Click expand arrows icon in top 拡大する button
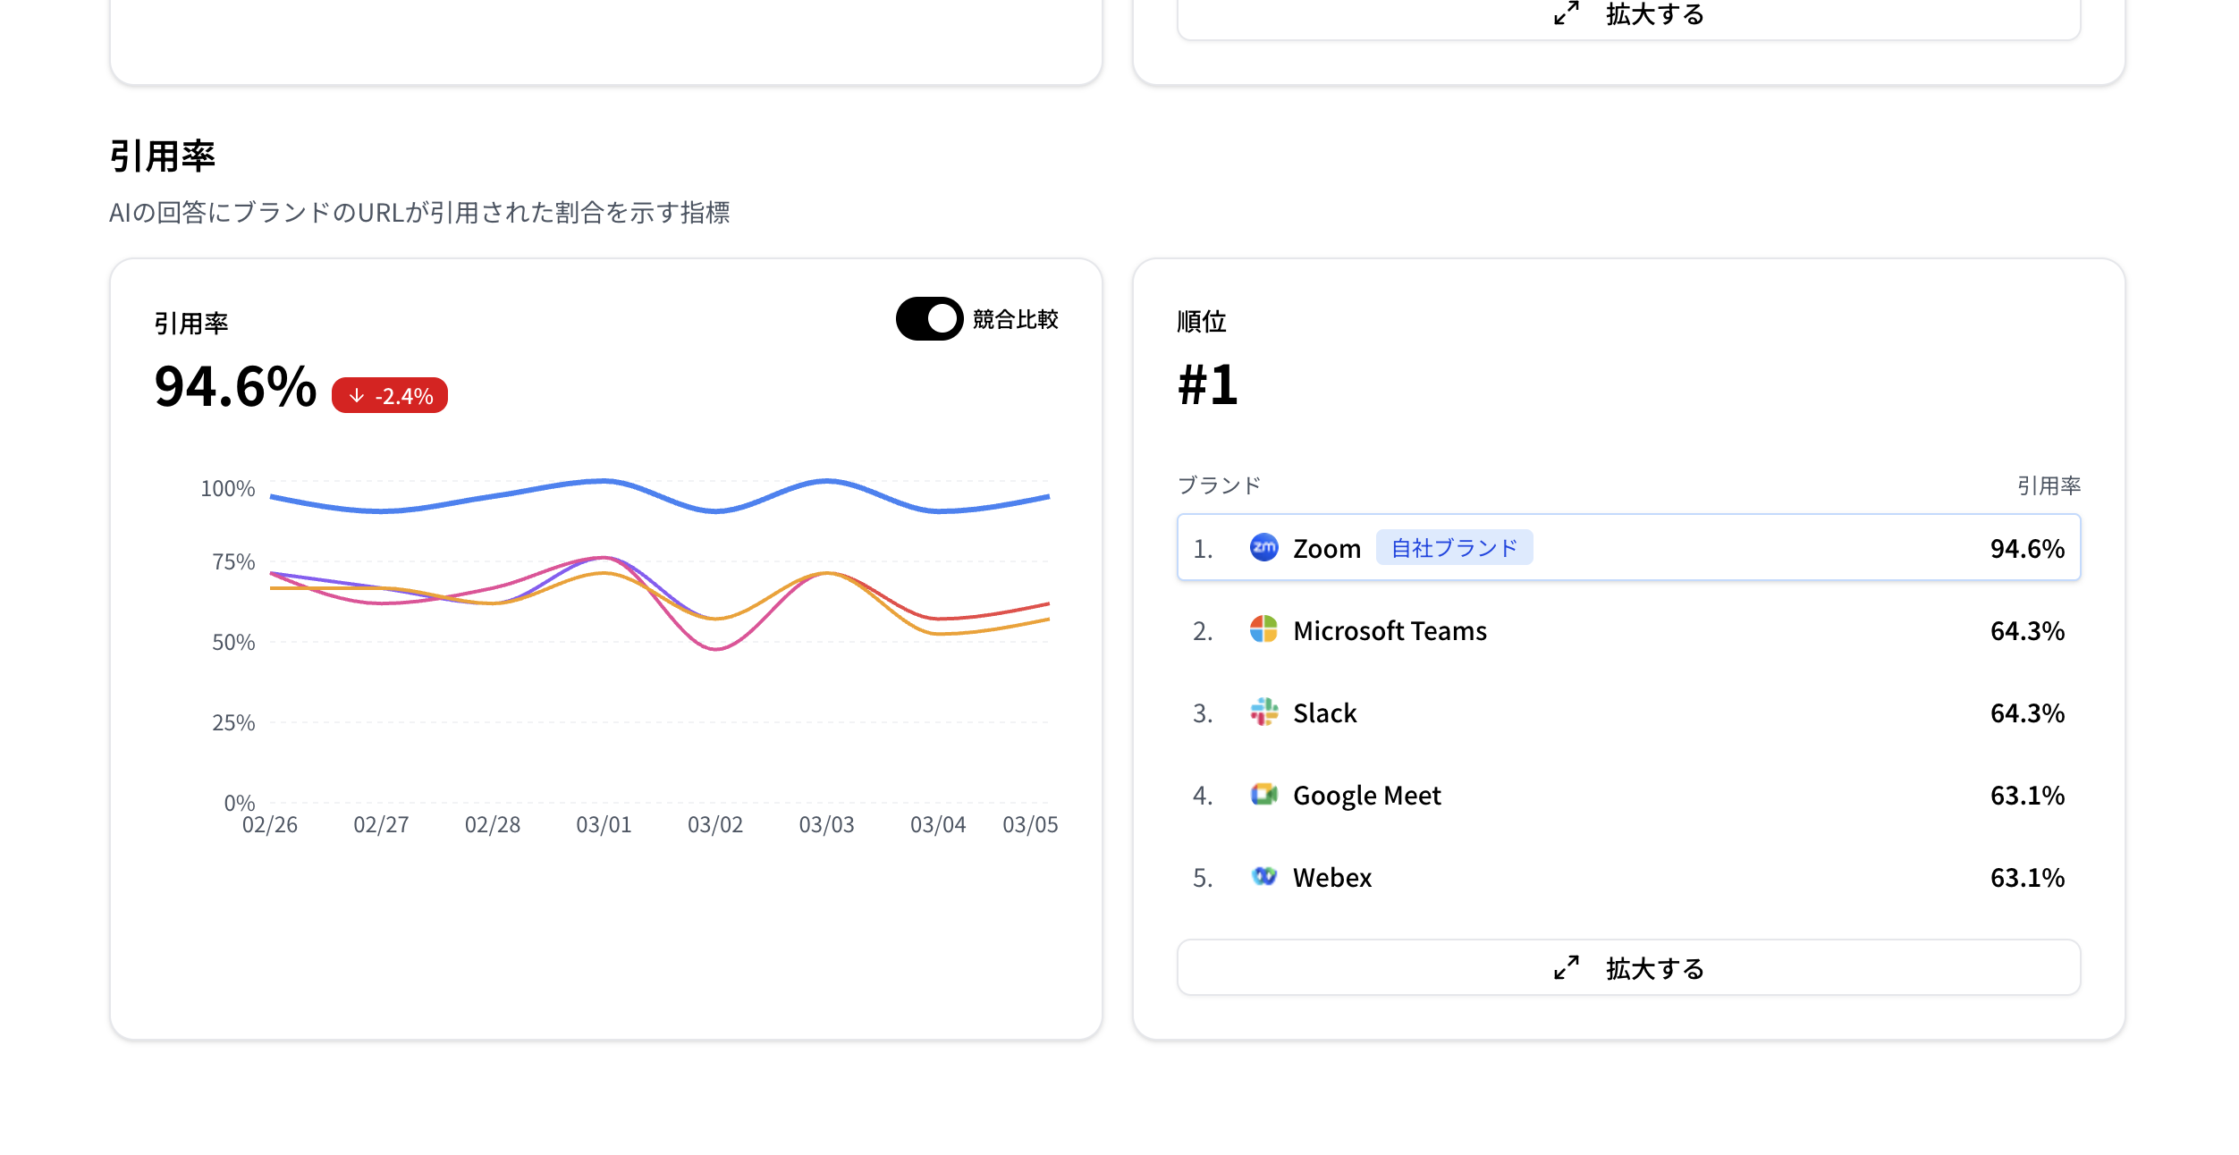Screen dimensions: 2239x1155 (x=1566, y=13)
